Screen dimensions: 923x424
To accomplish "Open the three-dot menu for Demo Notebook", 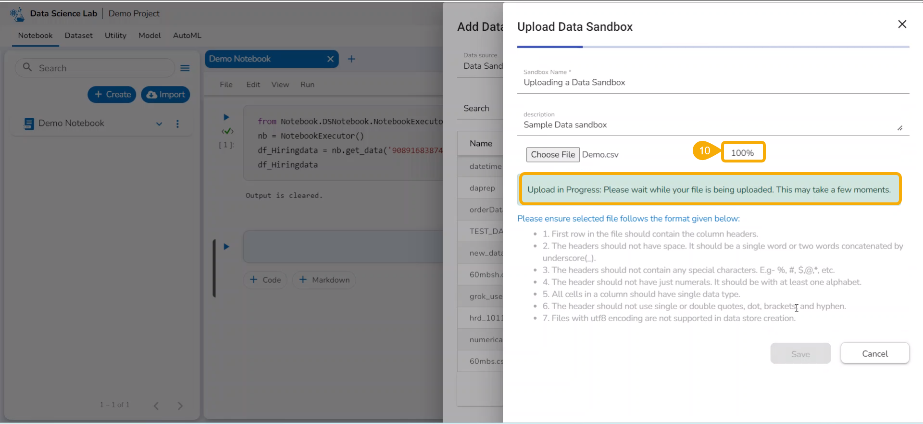I will tap(177, 124).
